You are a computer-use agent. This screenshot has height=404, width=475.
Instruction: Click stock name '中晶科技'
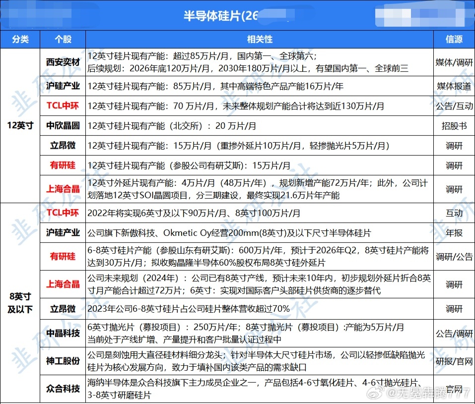point(63,333)
